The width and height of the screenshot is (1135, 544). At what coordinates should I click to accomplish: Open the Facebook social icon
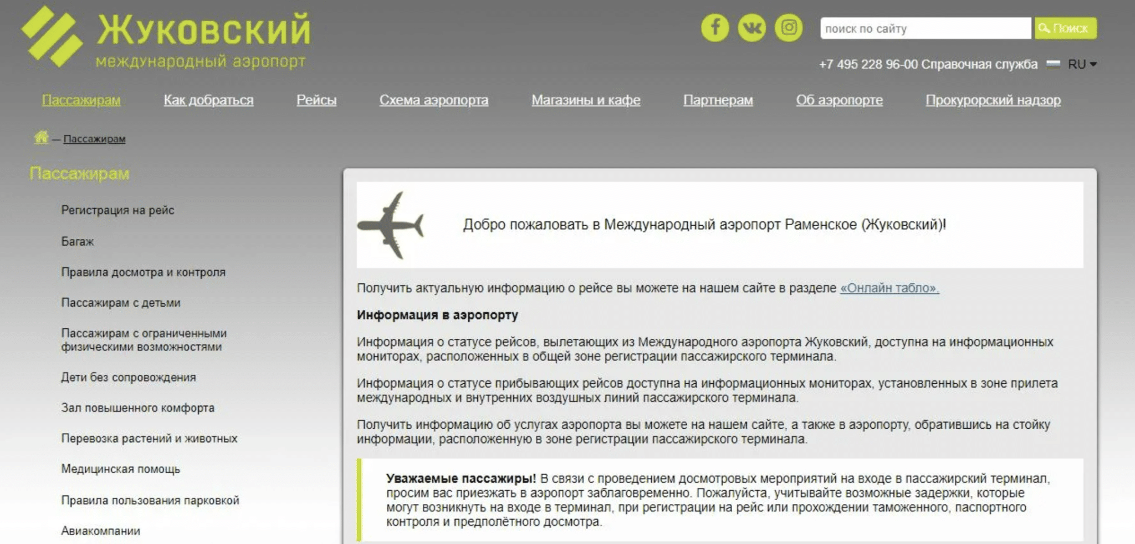point(714,28)
